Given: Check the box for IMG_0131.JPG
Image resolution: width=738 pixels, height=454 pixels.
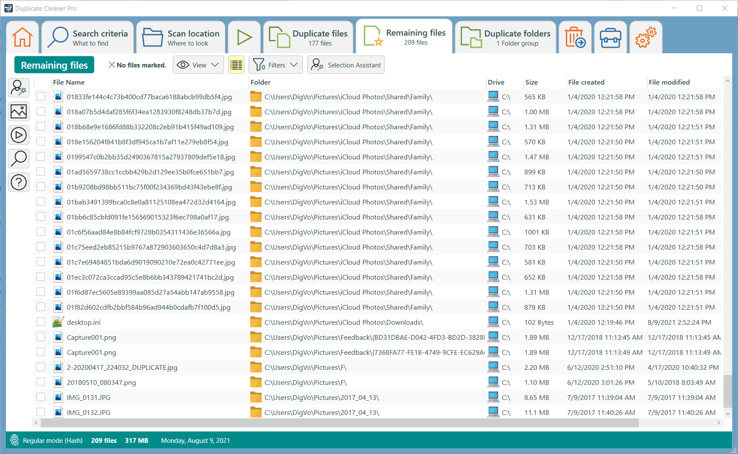Looking at the screenshot, I should tap(41, 397).
